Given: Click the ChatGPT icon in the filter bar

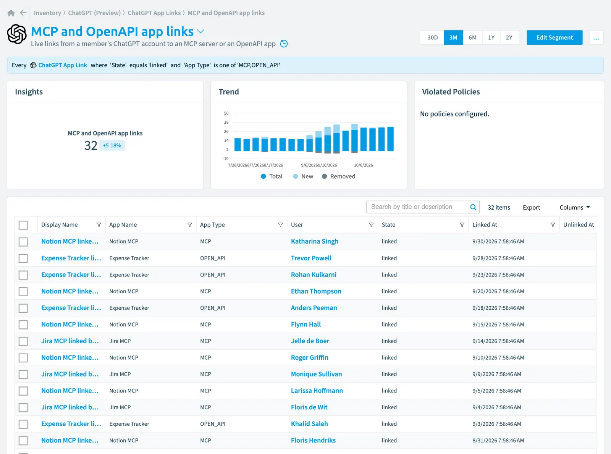Looking at the screenshot, I should (33, 65).
